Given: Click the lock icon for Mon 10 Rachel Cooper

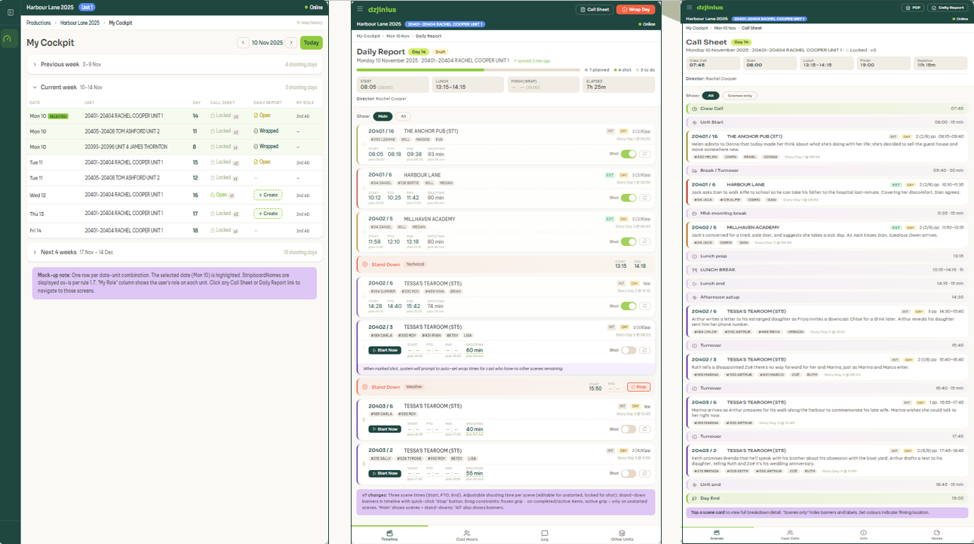Looking at the screenshot, I should pyautogui.click(x=212, y=116).
